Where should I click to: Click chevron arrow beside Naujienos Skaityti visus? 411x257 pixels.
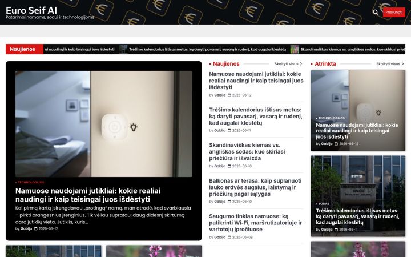pyautogui.click(x=301, y=64)
